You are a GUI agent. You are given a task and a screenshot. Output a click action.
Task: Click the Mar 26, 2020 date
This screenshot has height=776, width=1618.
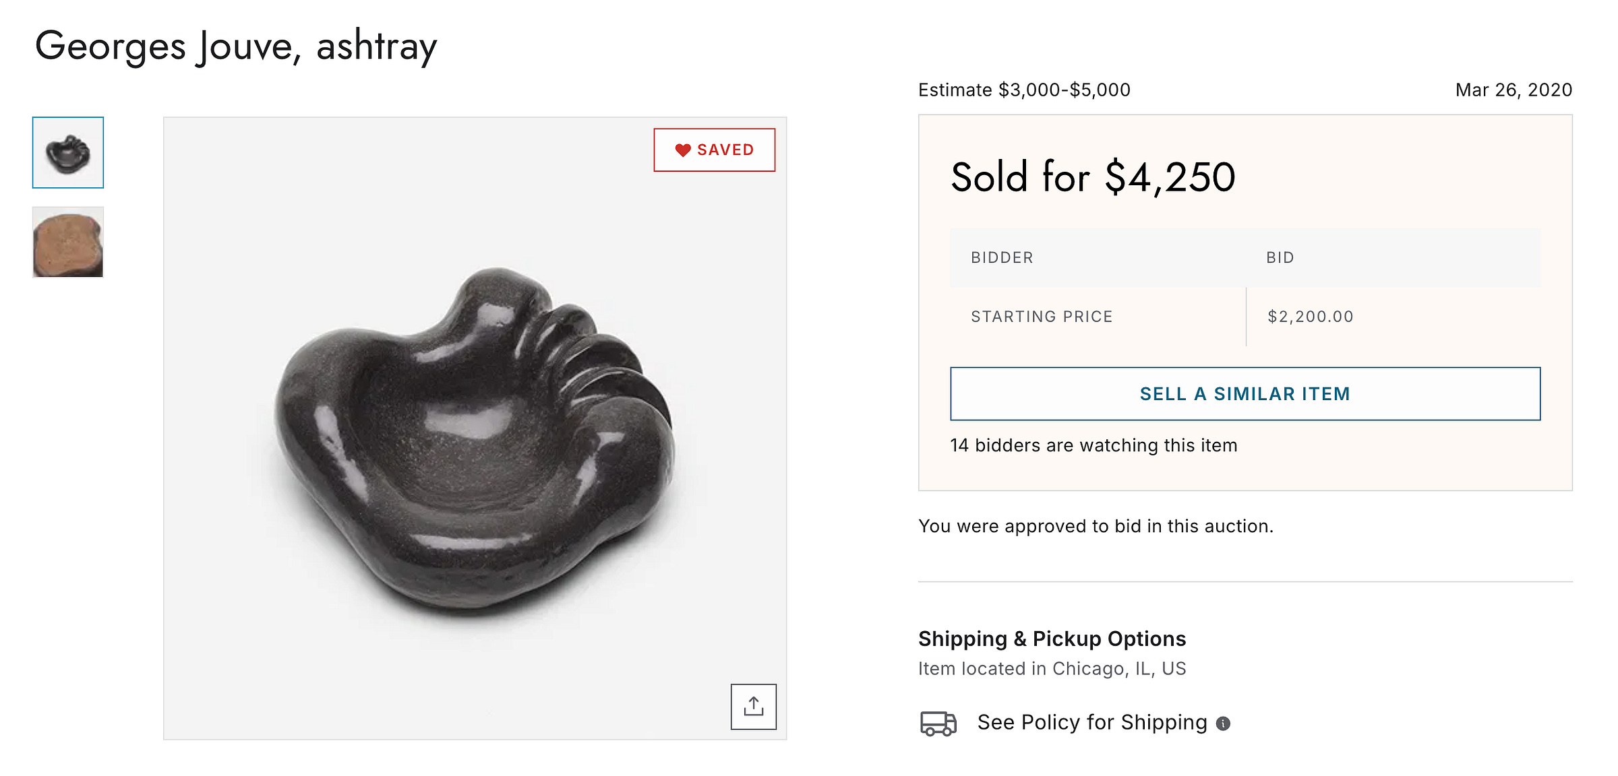click(x=1514, y=90)
